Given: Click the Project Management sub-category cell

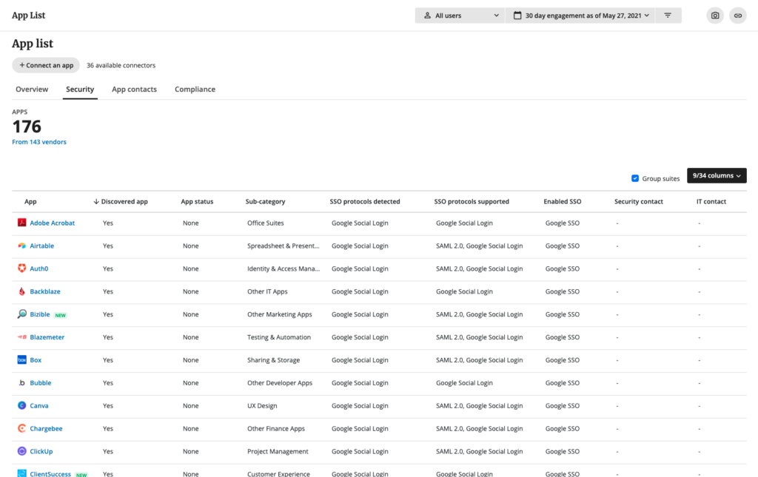Looking at the screenshot, I should 278,451.
